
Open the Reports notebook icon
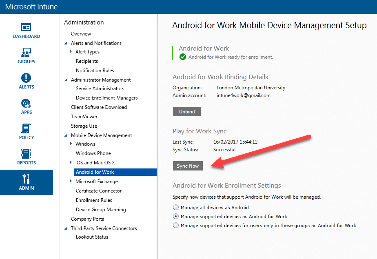coord(26,154)
